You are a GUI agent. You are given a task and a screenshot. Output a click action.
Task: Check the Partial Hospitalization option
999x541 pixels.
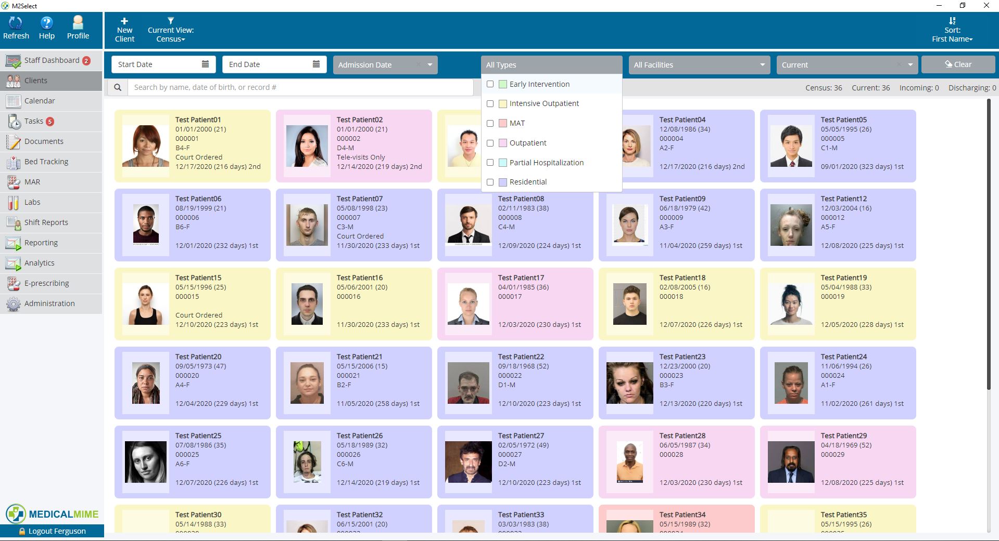pos(490,163)
